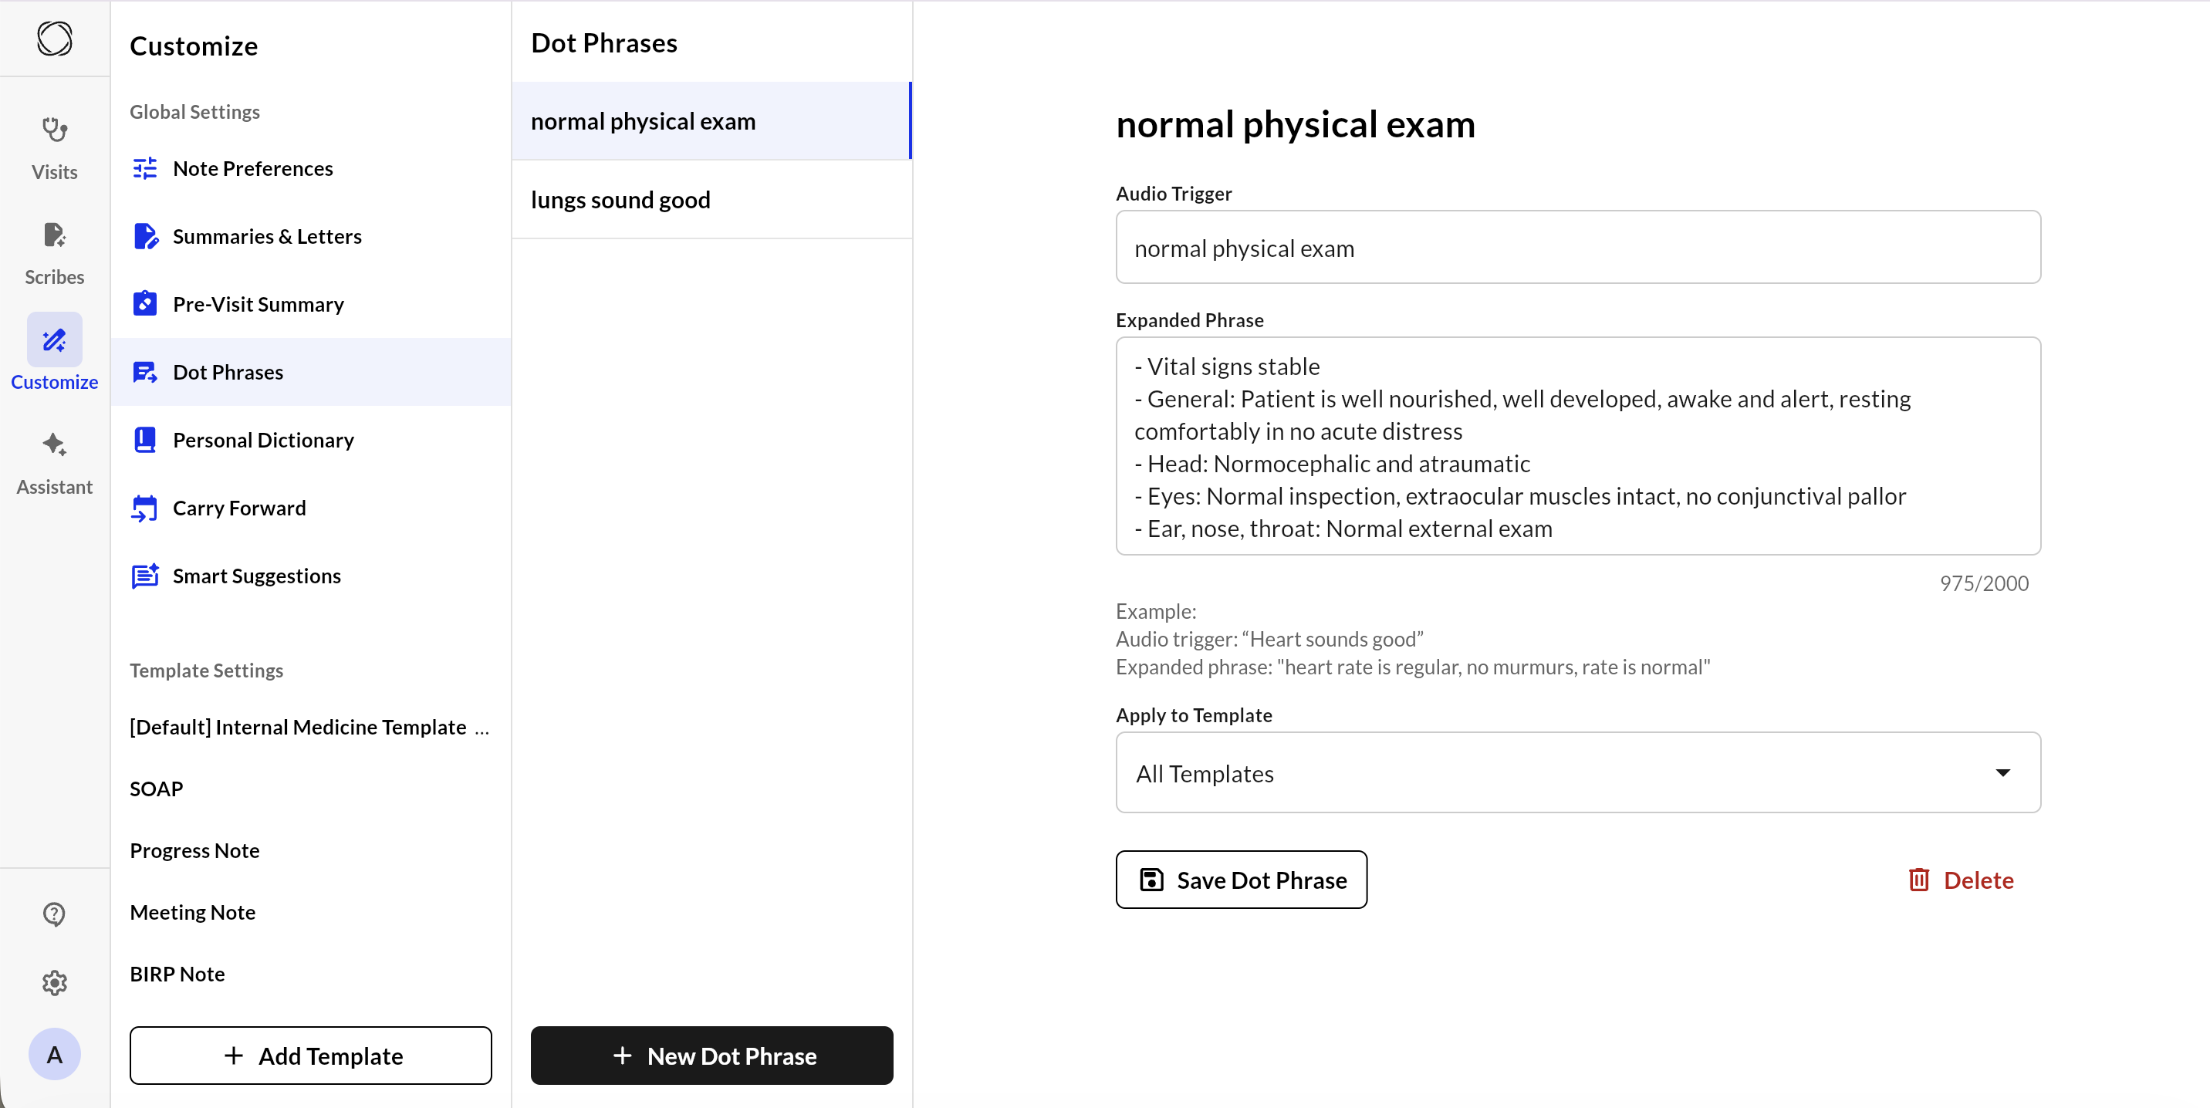
Task: Click the user avatar labeled A
Action: click(54, 1054)
